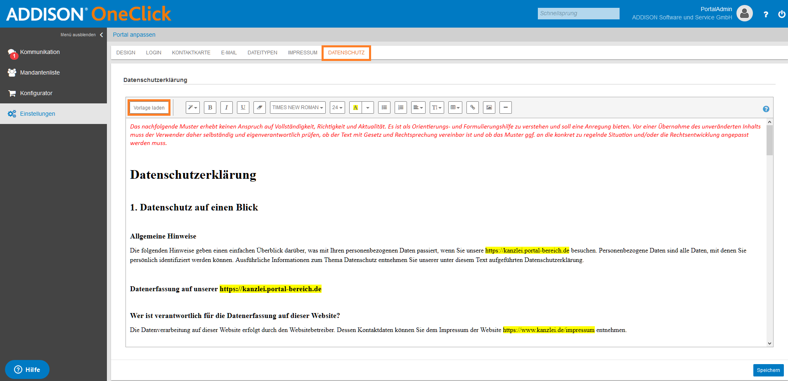This screenshot has height=381, width=788.
Task: Click the insert link chain icon
Action: pos(473,108)
